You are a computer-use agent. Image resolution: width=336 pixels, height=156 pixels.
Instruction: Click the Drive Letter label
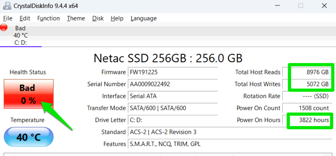(x=110, y=120)
